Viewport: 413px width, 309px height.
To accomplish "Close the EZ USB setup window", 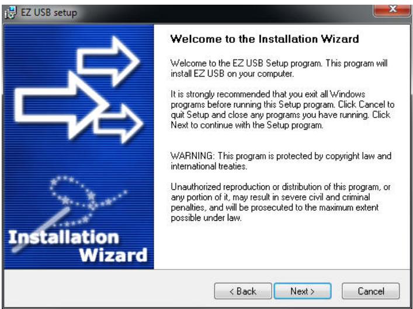I will [x=393, y=9].
